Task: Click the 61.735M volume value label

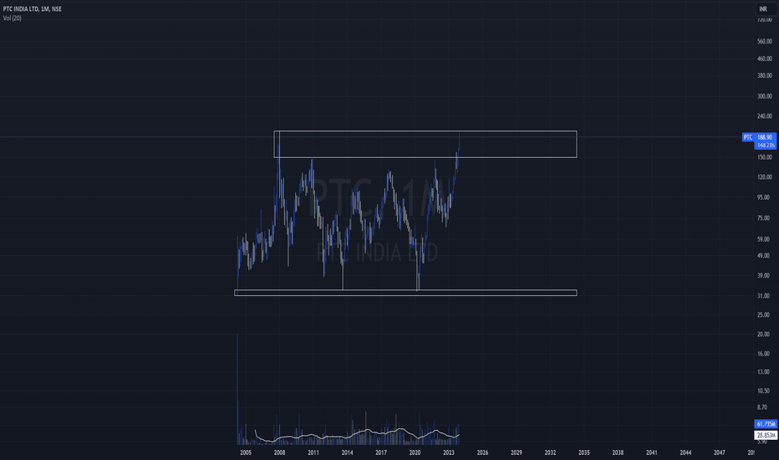Action: click(x=765, y=424)
